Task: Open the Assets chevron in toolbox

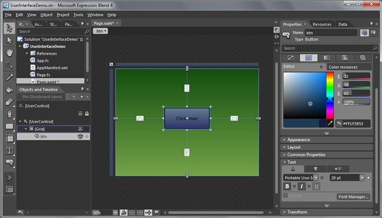Action: 9,177
